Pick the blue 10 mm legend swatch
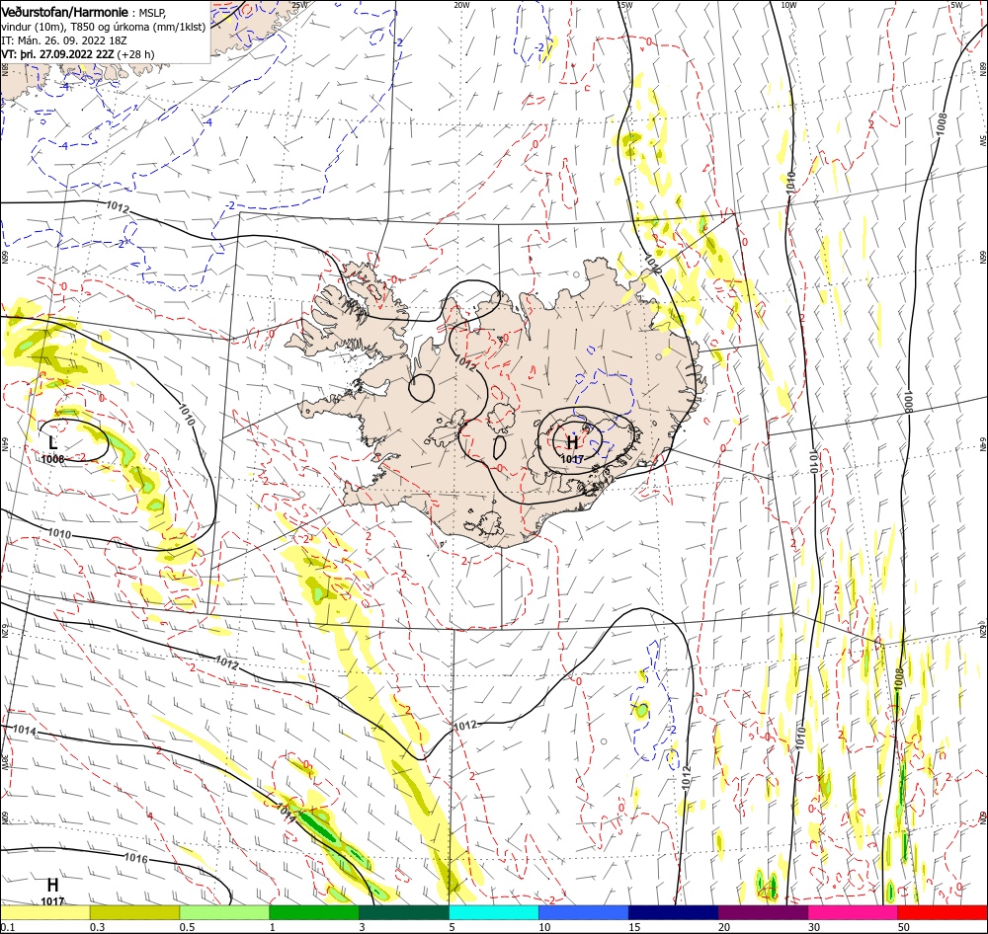The width and height of the screenshot is (988, 934). point(584,912)
